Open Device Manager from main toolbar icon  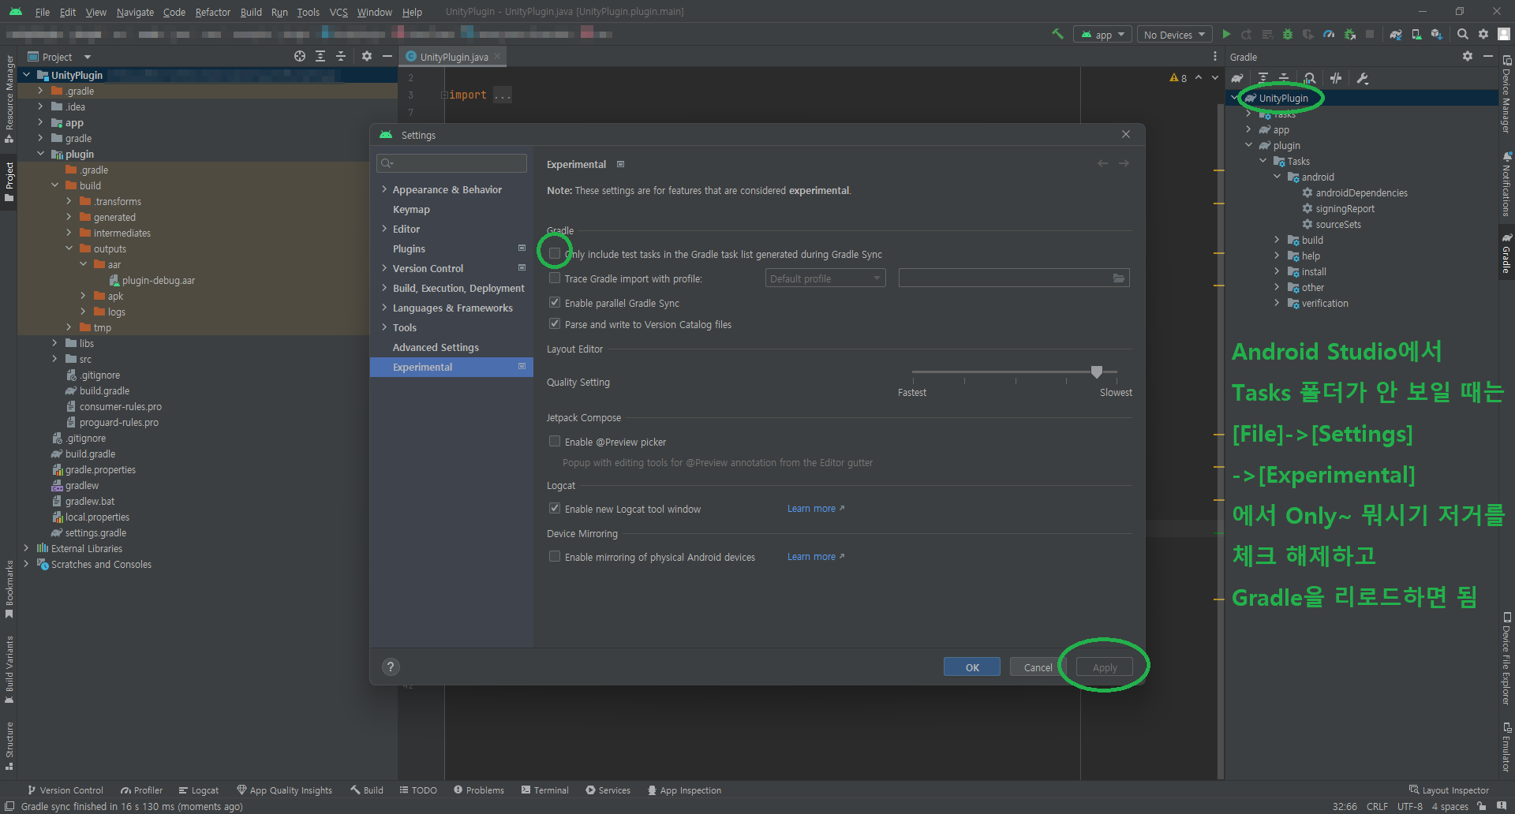1416,34
